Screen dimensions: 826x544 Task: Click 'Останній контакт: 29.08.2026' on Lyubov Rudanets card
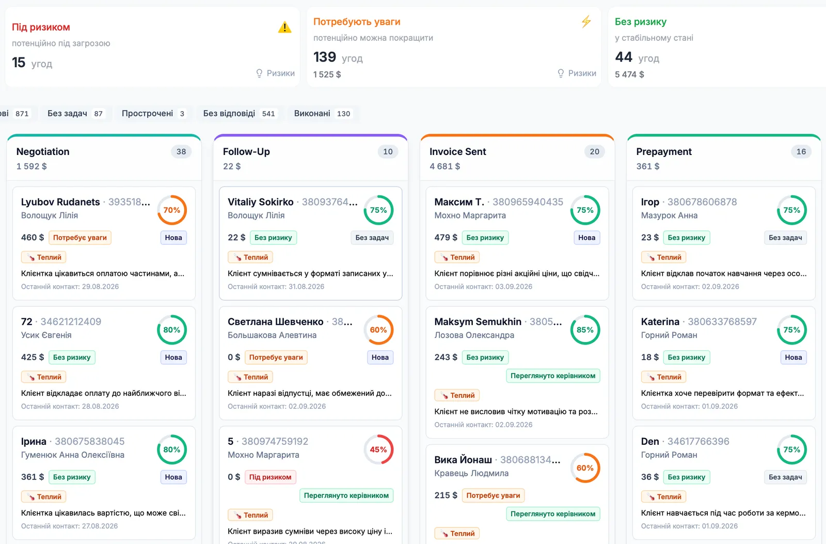click(70, 287)
